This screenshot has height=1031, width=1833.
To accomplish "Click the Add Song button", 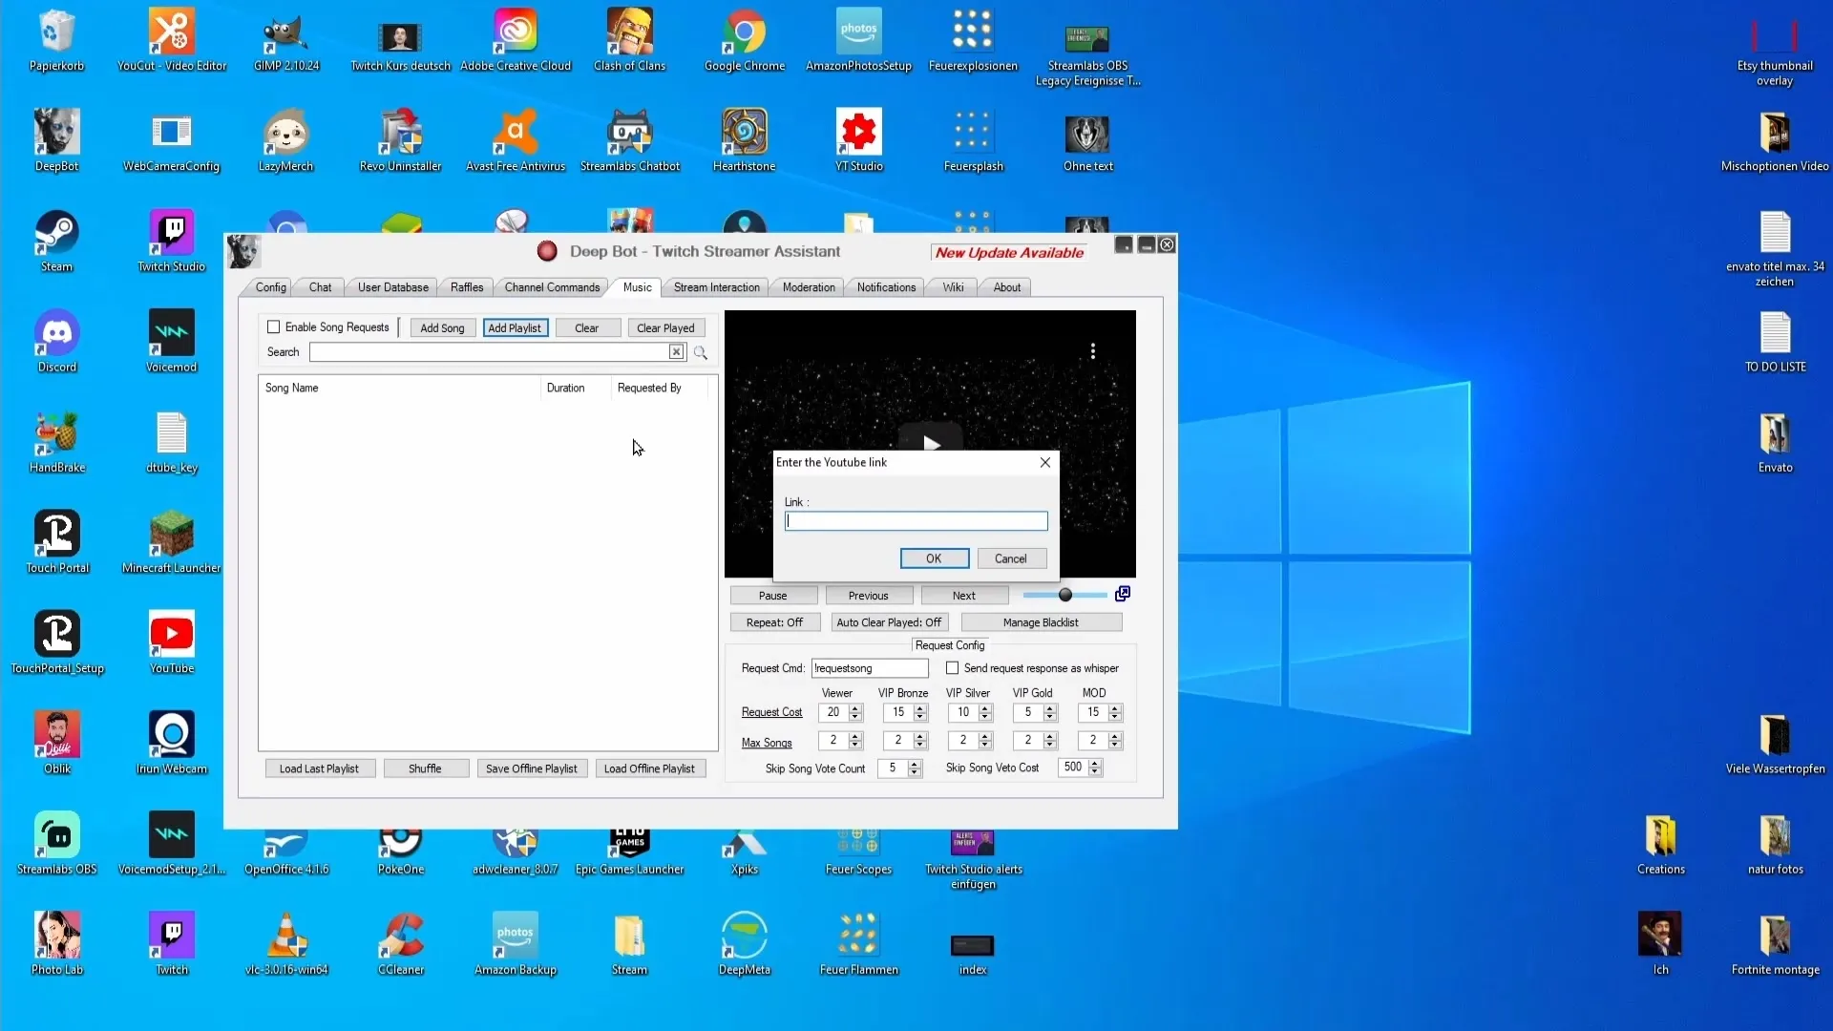I will (443, 327).
